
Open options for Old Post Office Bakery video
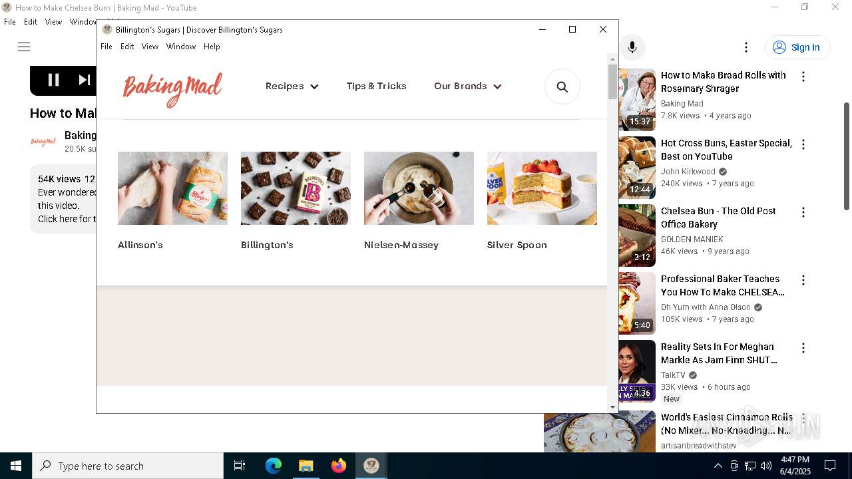pyautogui.click(x=803, y=212)
